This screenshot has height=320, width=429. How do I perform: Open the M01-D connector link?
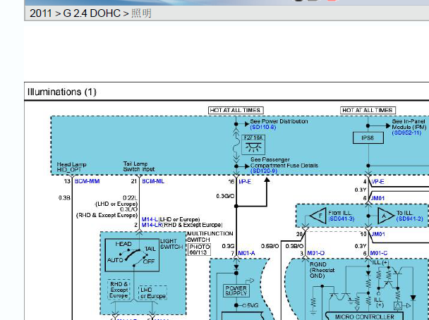315,253
